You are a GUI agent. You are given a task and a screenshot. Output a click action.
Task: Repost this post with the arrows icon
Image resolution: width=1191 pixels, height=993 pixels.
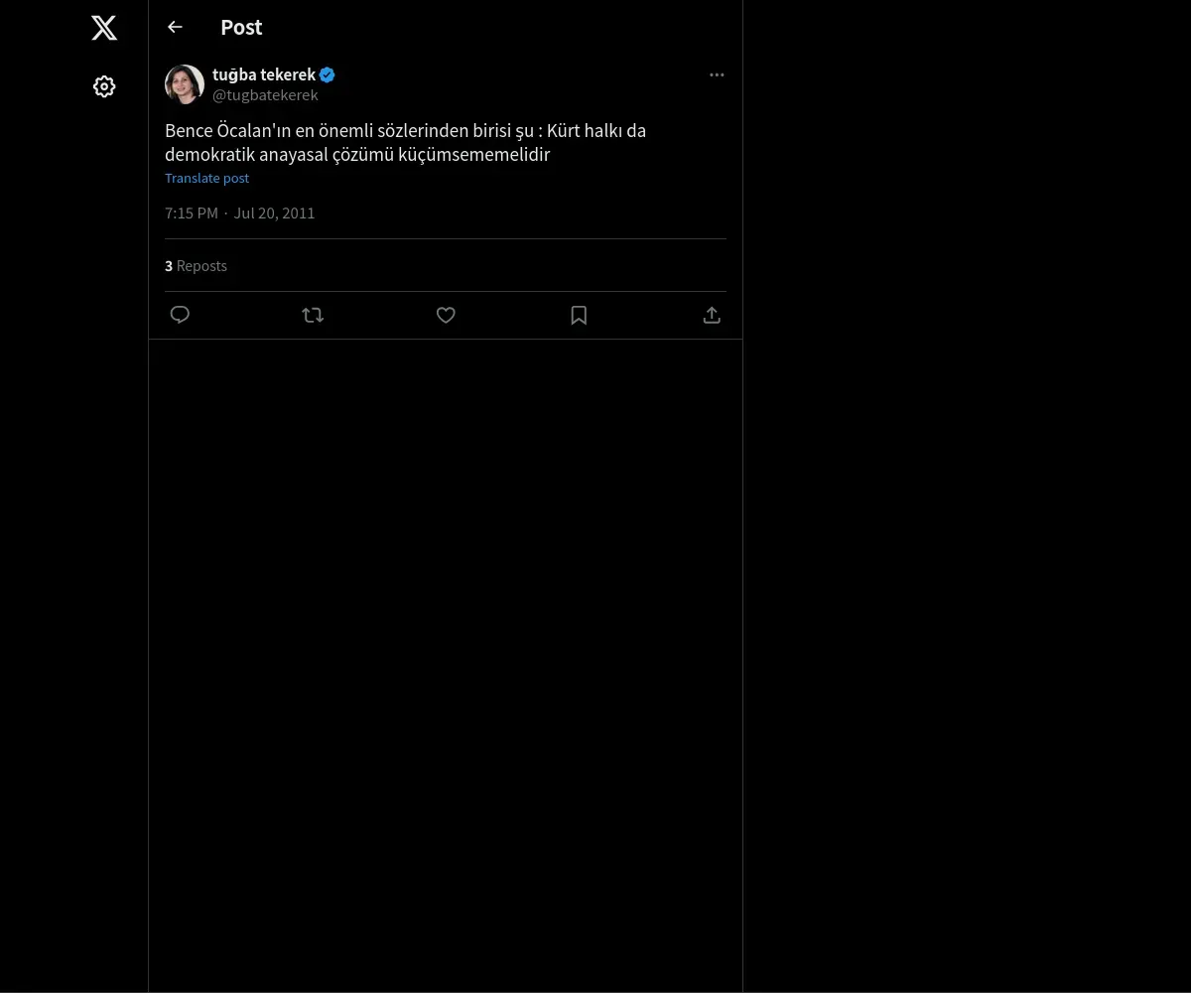(313, 315)
